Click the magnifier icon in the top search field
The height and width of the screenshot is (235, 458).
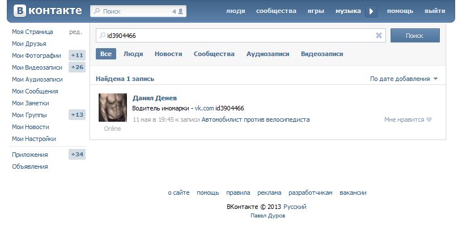click(x=96, y=11)
